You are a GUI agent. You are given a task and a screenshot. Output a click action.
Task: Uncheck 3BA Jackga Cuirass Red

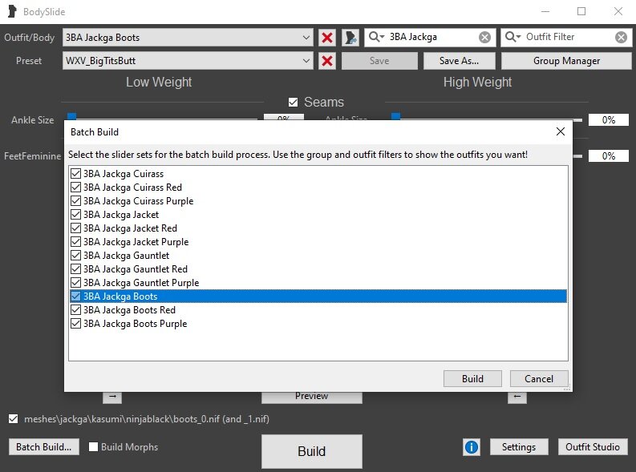(x=76, y=188)
